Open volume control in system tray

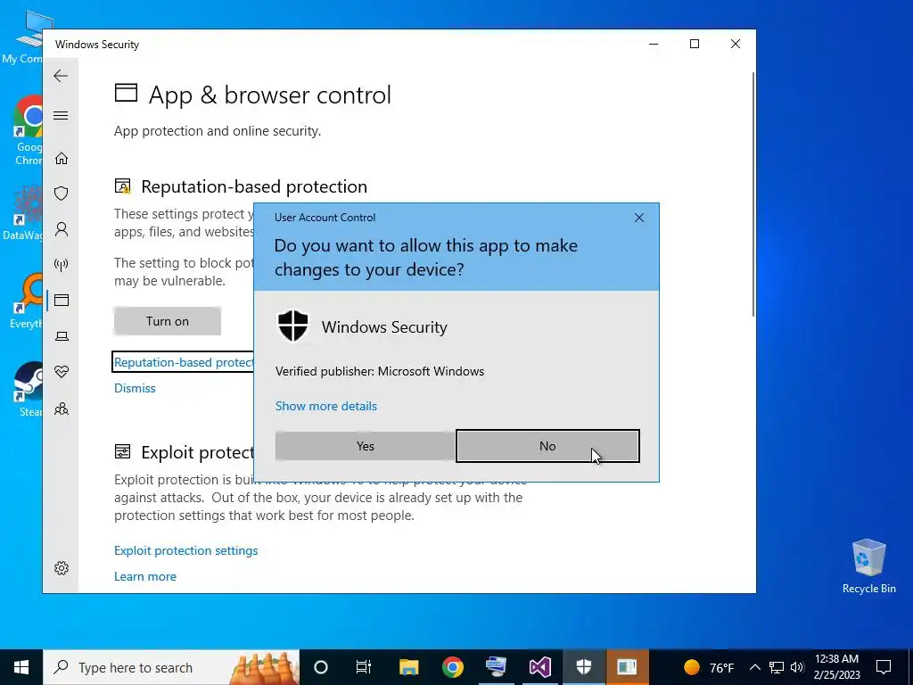click(797, 667)
